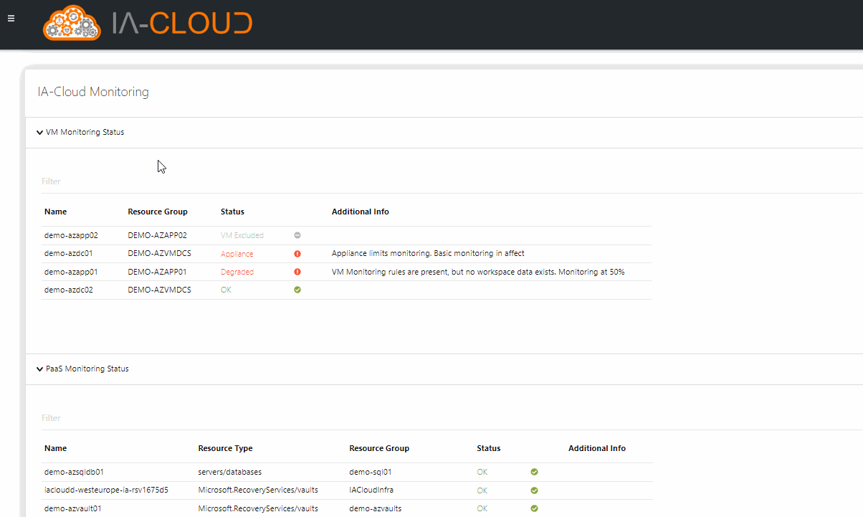Click the green check icon for demo-azdc02

pyautogui.click(x=297, y=290)
